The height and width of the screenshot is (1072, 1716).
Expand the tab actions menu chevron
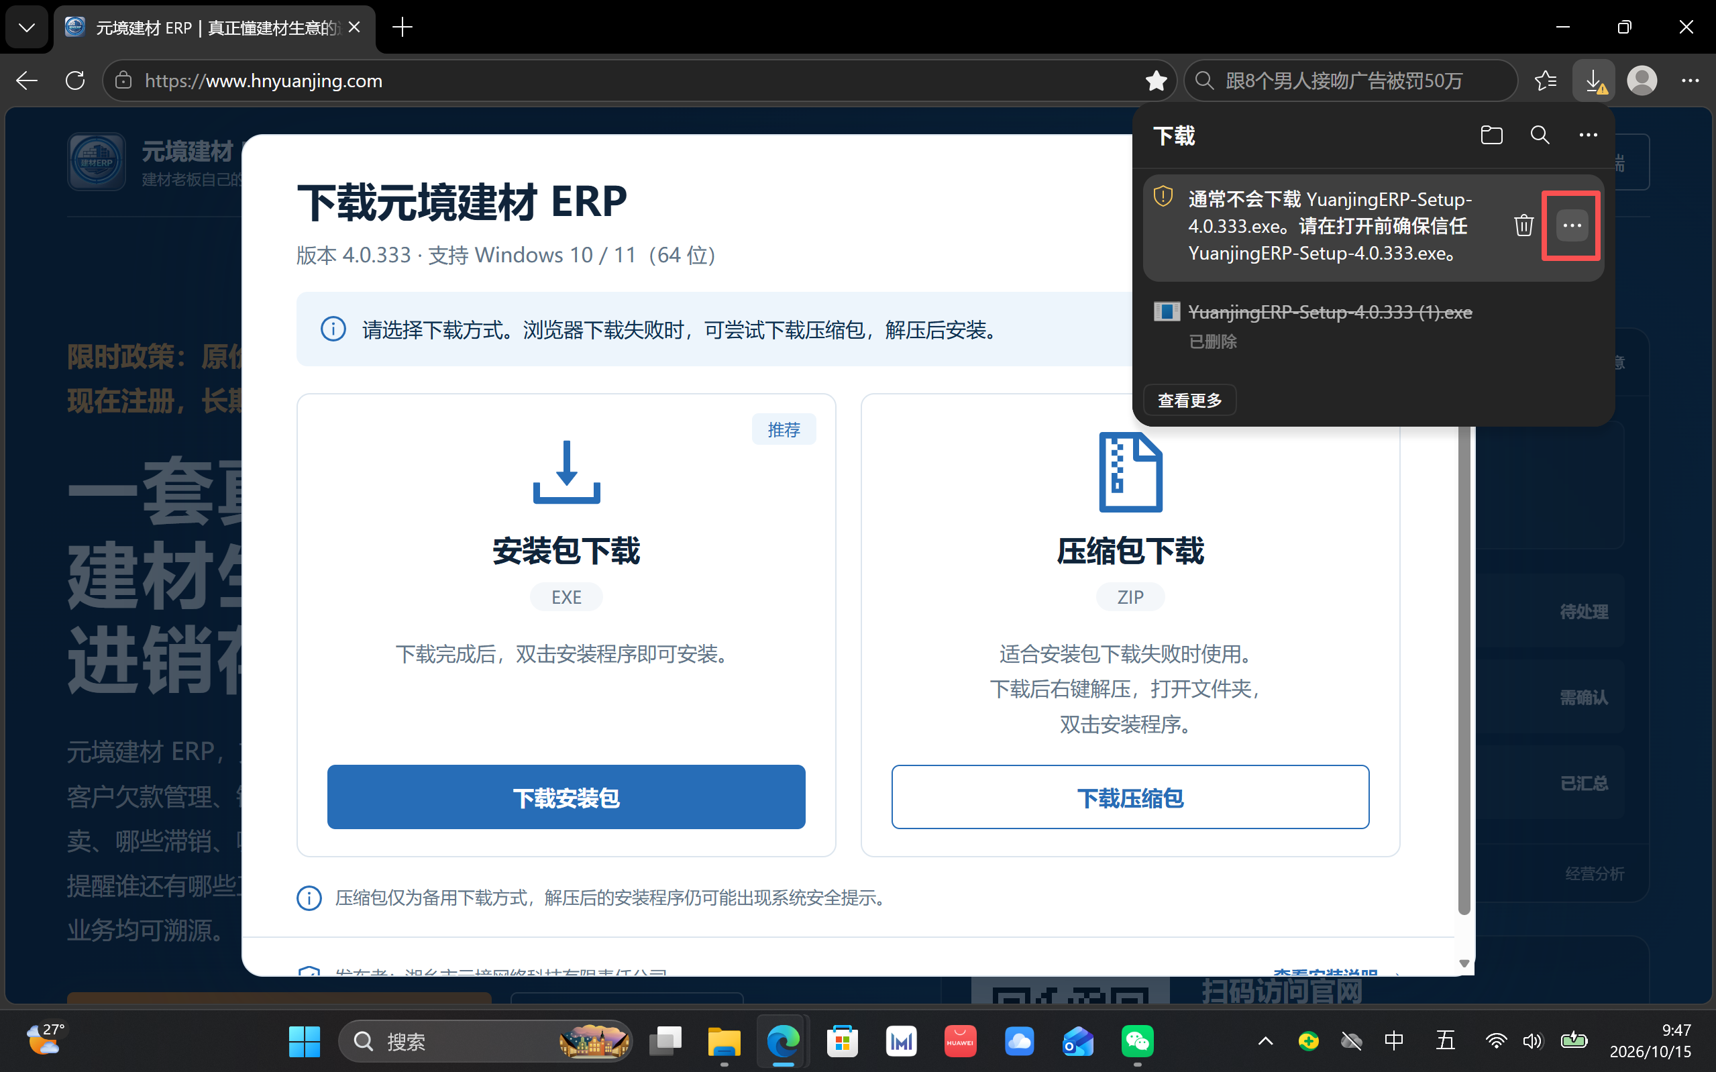point(27,28)
